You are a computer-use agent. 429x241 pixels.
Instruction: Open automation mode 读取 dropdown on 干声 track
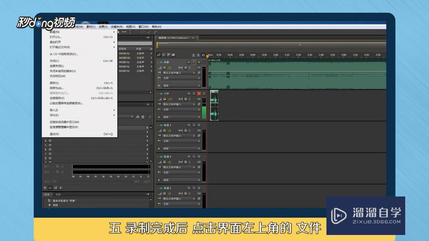coord(181,117)
